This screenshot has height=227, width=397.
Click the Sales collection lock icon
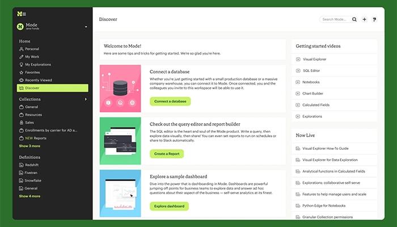click(21, 122)
